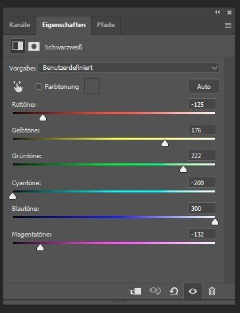Image resolution: width=240 pixels, height=313 pixels.
Task: Switch to the Kanäle tab
Action: tap(20, 25)
